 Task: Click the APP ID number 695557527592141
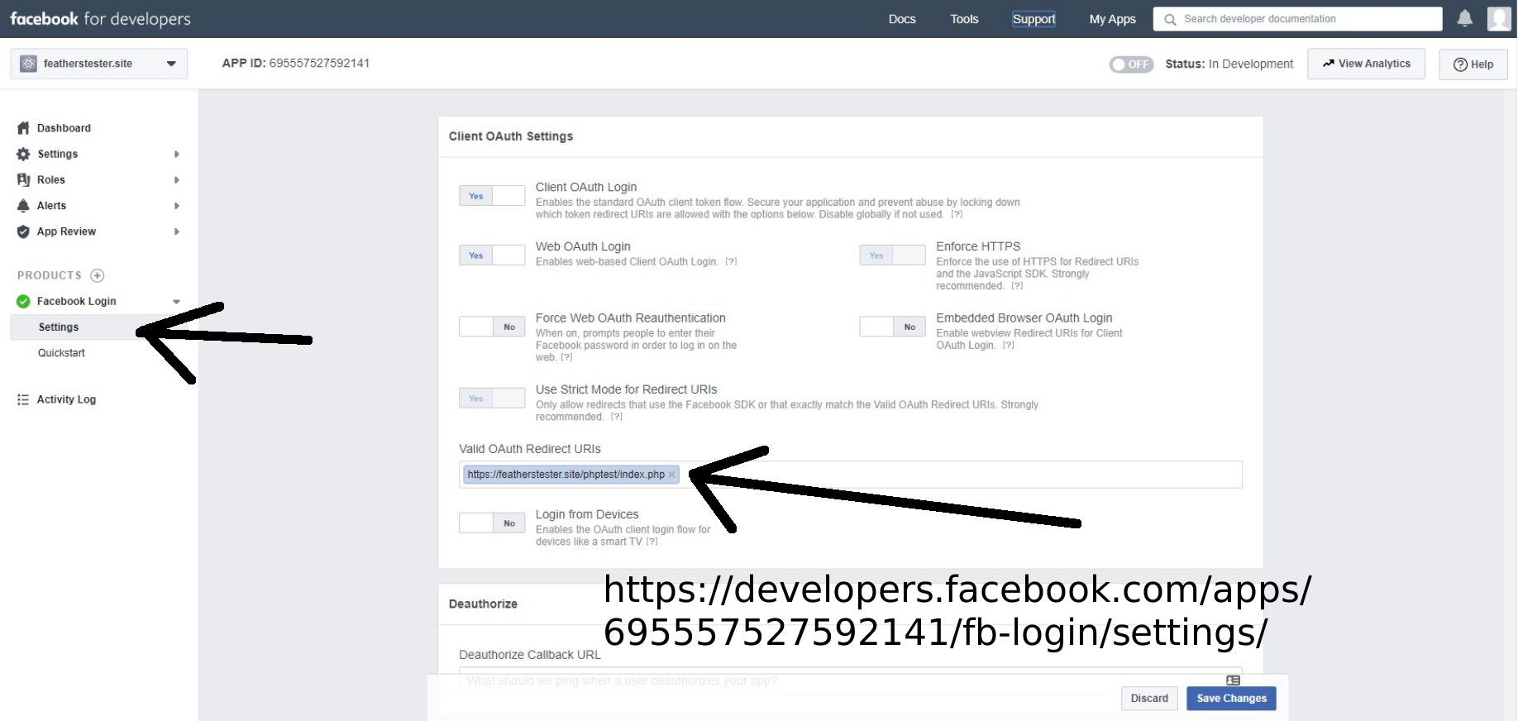click(319, 64)
